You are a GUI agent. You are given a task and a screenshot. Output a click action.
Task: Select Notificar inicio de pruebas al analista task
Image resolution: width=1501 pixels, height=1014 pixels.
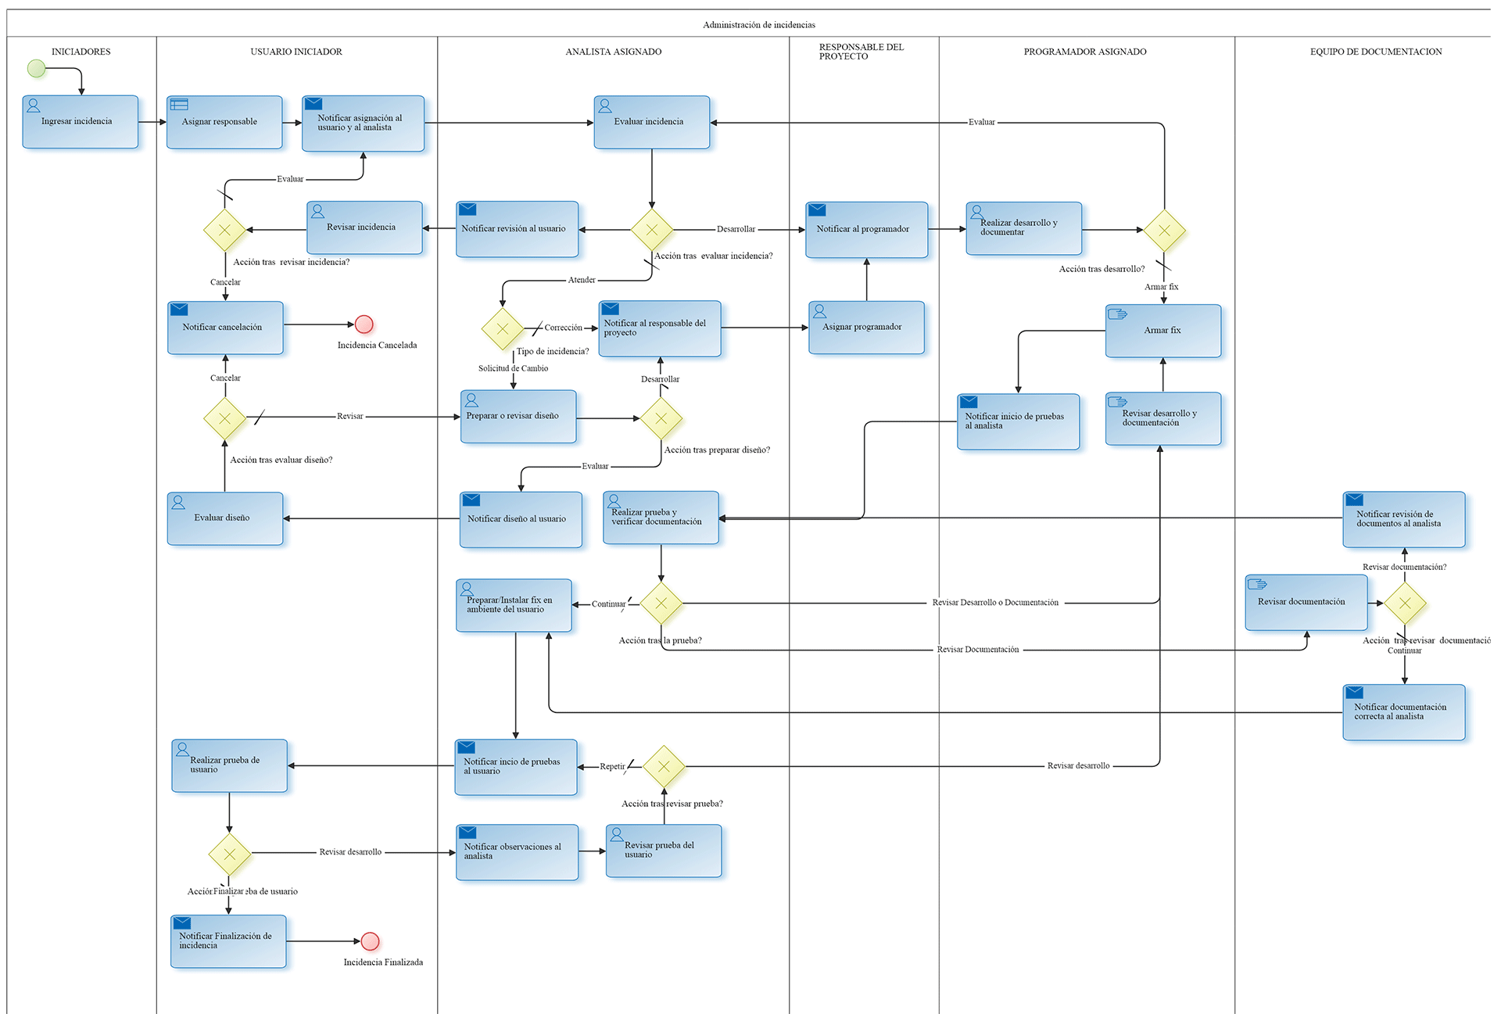point(1019,422)
